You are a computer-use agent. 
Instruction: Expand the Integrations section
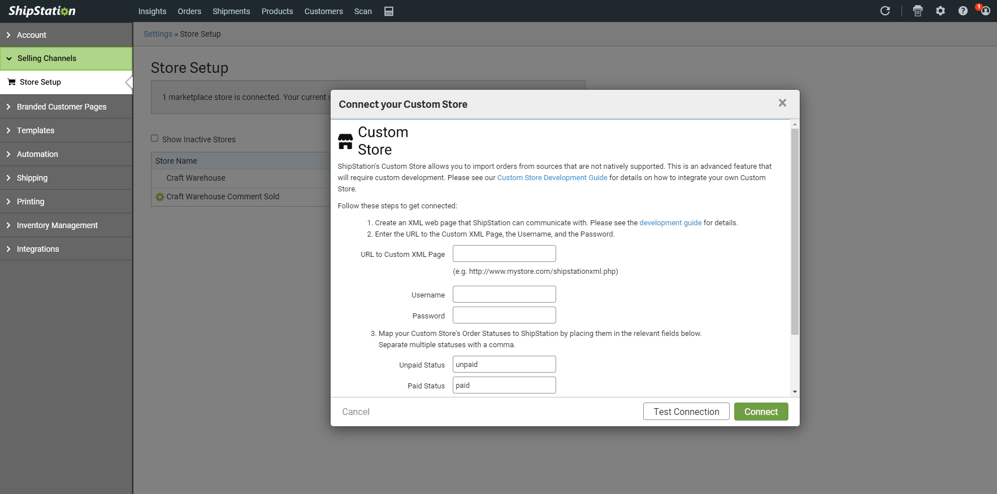[66, 249]
